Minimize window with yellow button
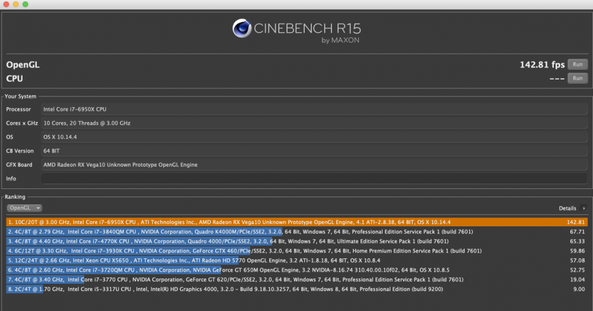Screen dimensions: 593x311 pos(15,4)
